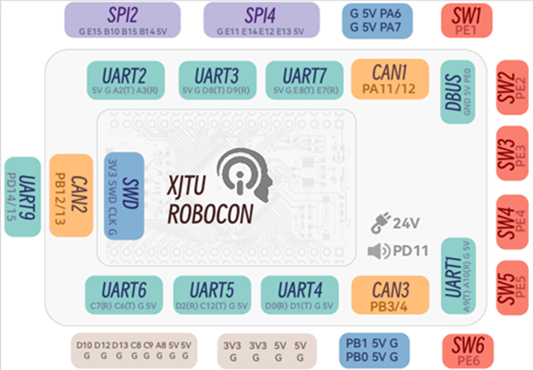Image resolution: width=533 pixels, height=370 pixels.
Task: Select the UART7 port block
Action: 305,80
